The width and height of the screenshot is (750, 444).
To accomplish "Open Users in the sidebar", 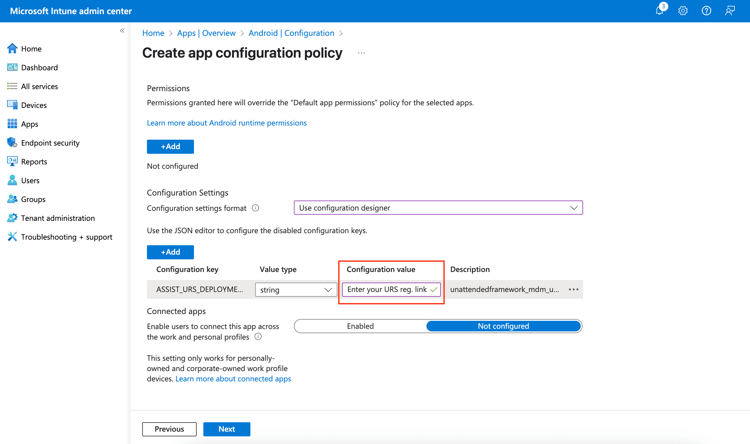I will click(30, 181).
